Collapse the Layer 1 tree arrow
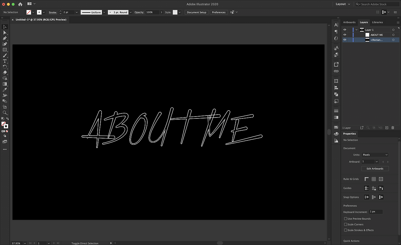 pos(357,30)
